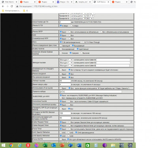Screen dimensions: 158x148
Task: Open the green grid app on taskbar
Action: click(88, 145)
